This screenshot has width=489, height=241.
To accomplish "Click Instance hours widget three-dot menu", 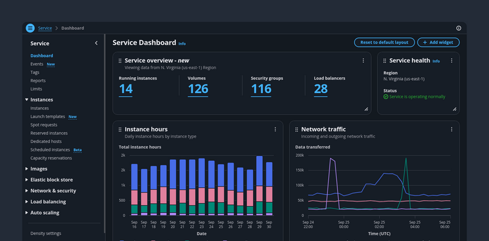I will pos(275,129).
